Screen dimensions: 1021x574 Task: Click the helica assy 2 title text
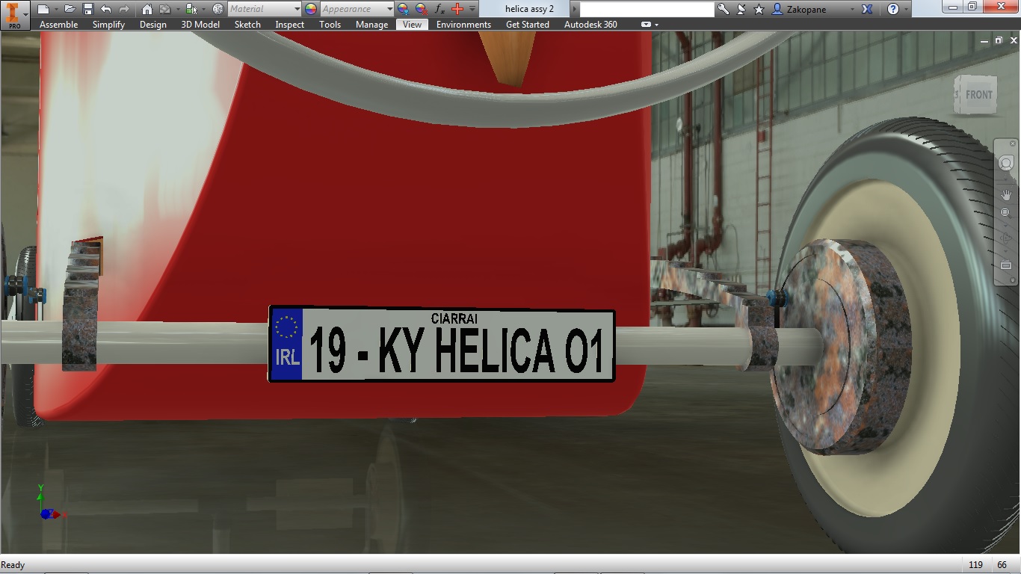529,9
